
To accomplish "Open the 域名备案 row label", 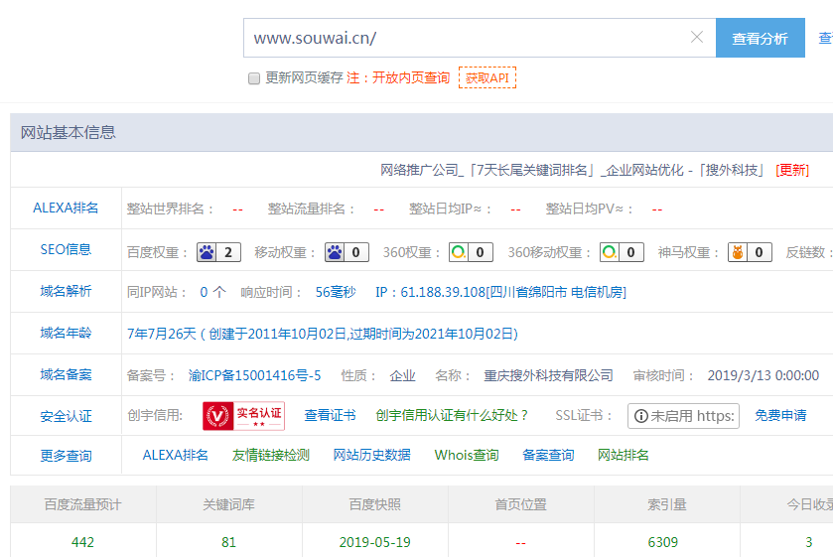I will click(66, 374).
